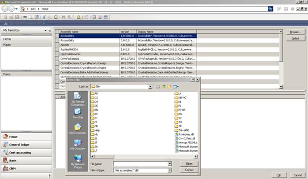Open the General ledger module
Viewport: 308px width, 179px height.
click(x=26, y=145)
